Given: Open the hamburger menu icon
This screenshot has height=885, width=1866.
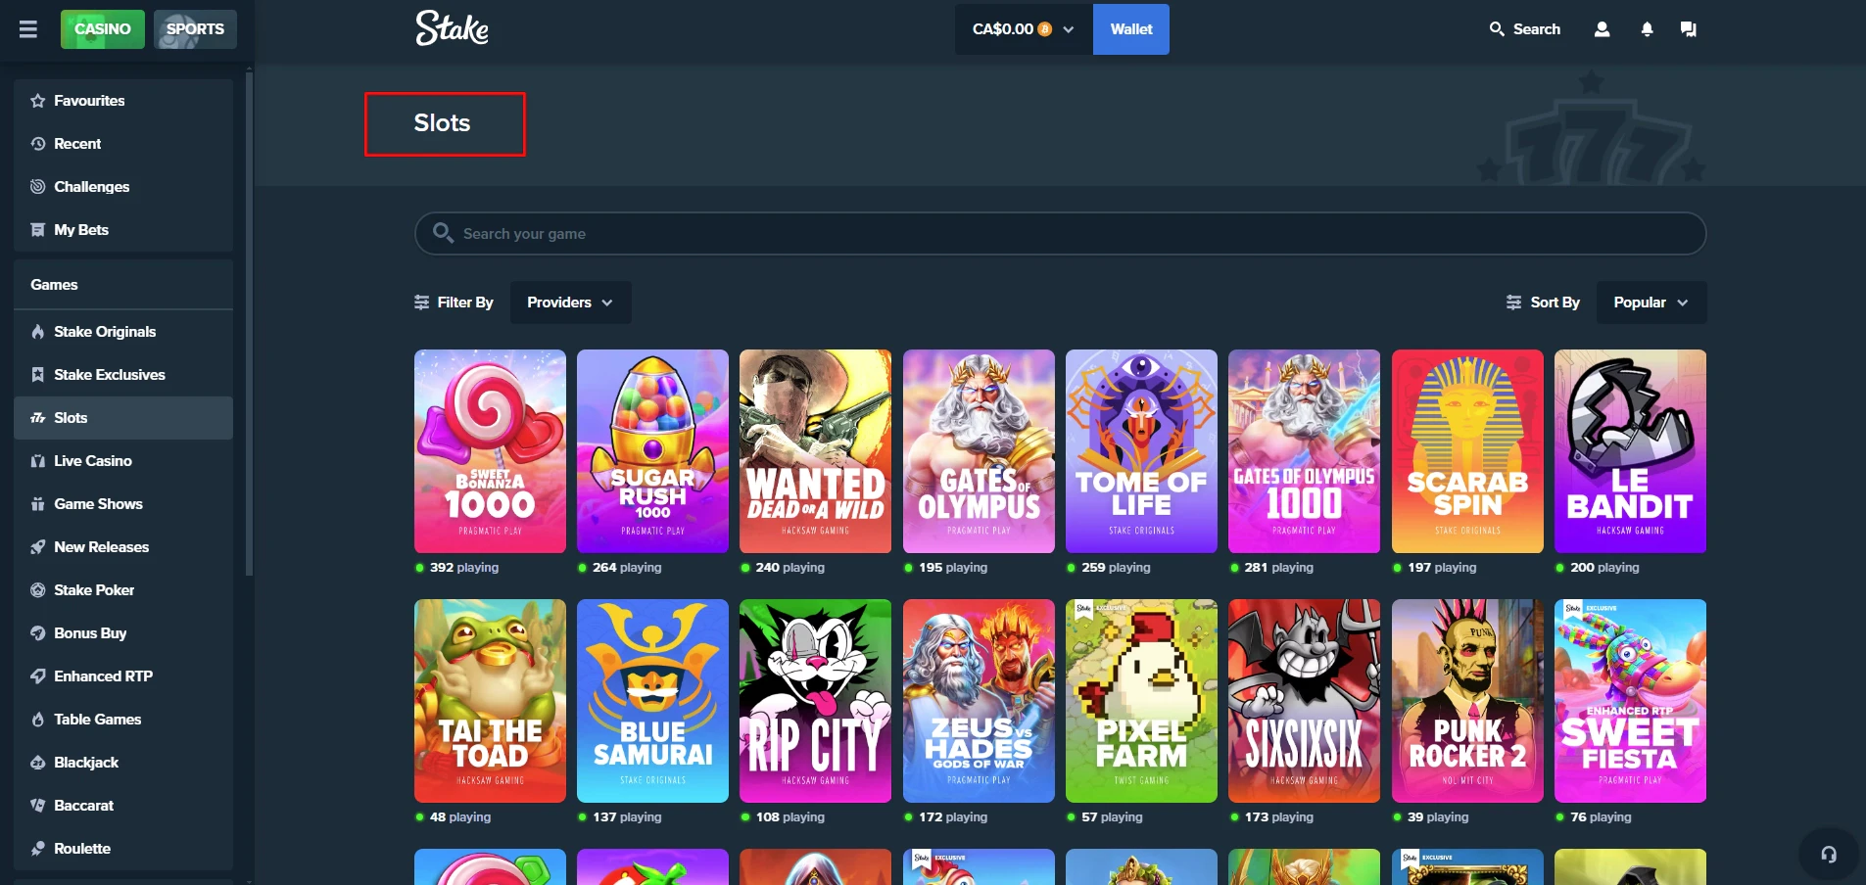Looking at the screenshot, I should click(28, 29).
